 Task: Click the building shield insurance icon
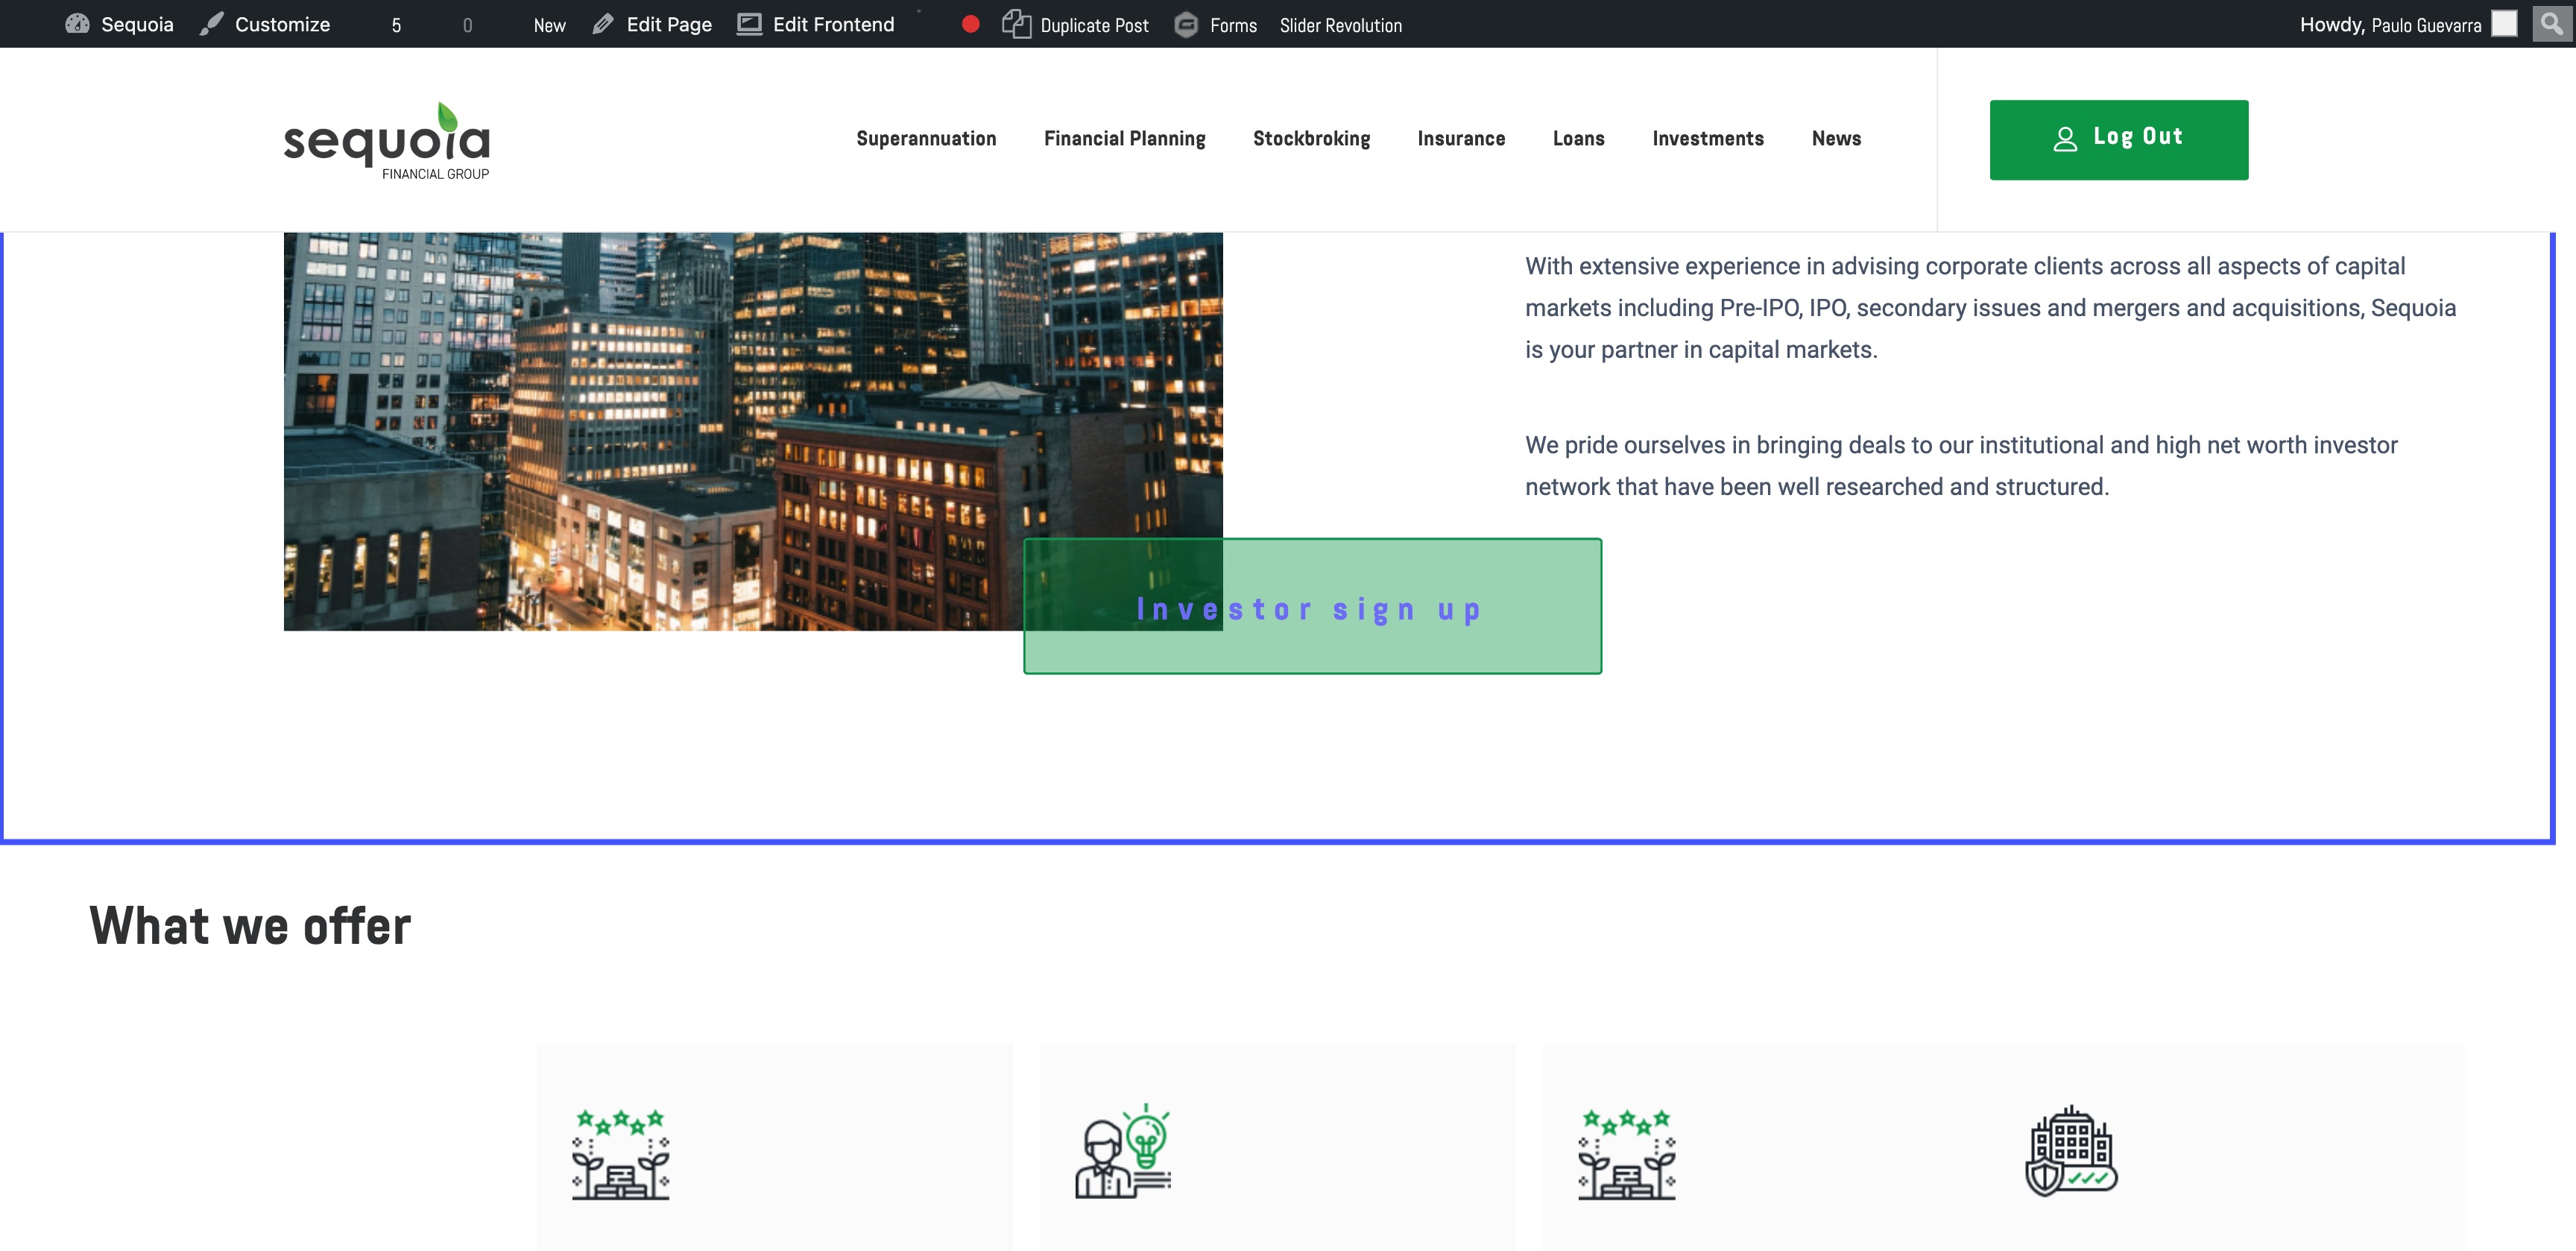(2071, 1152)
